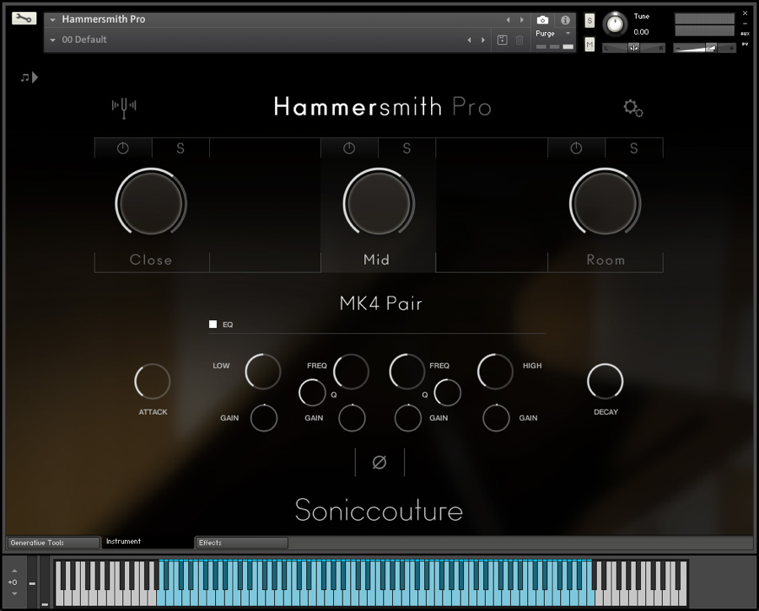
Task: Click the HIGH band GAIN knob
Action: [496, 418]
